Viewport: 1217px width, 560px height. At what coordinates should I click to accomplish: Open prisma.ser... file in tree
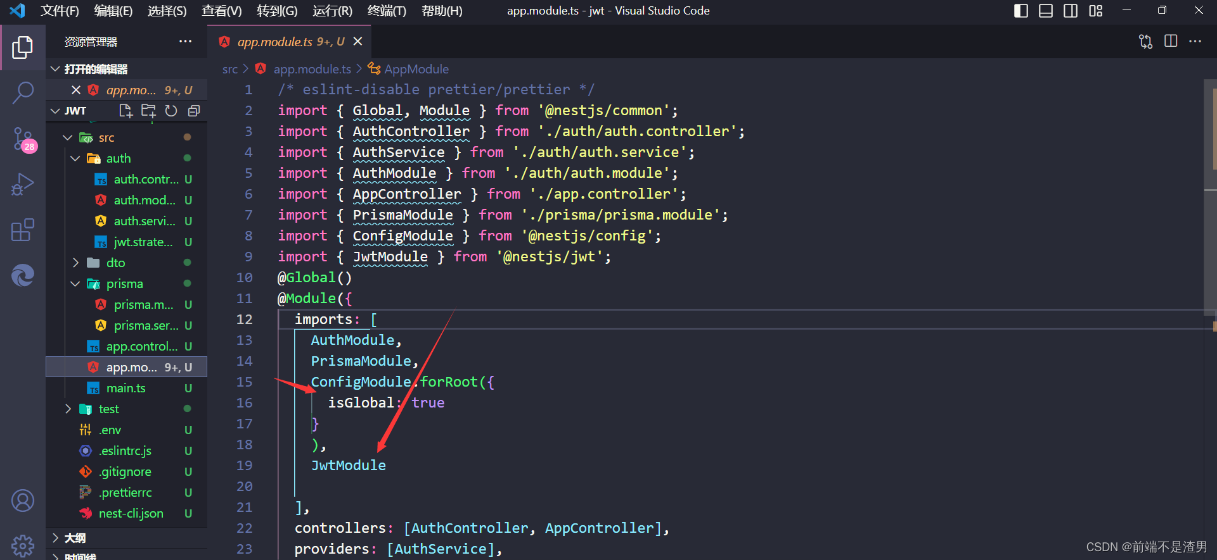click(127, 325)
